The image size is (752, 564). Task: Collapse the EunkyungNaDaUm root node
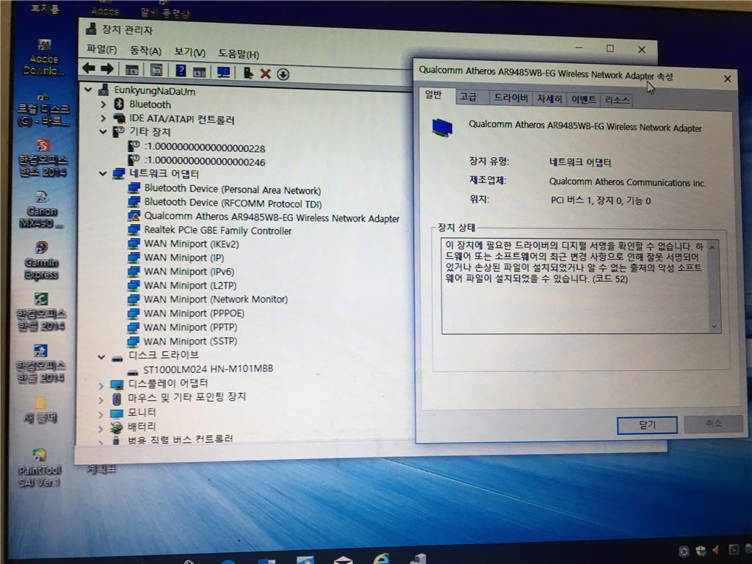click(88, 90)
